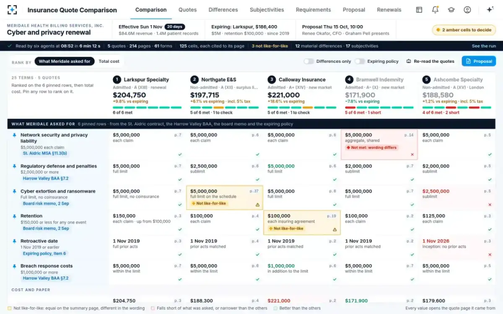Screen dimensions: 503x314
Task: Click rank 1 badge beside Larkspur Specialty
Action: pos(117,80)
